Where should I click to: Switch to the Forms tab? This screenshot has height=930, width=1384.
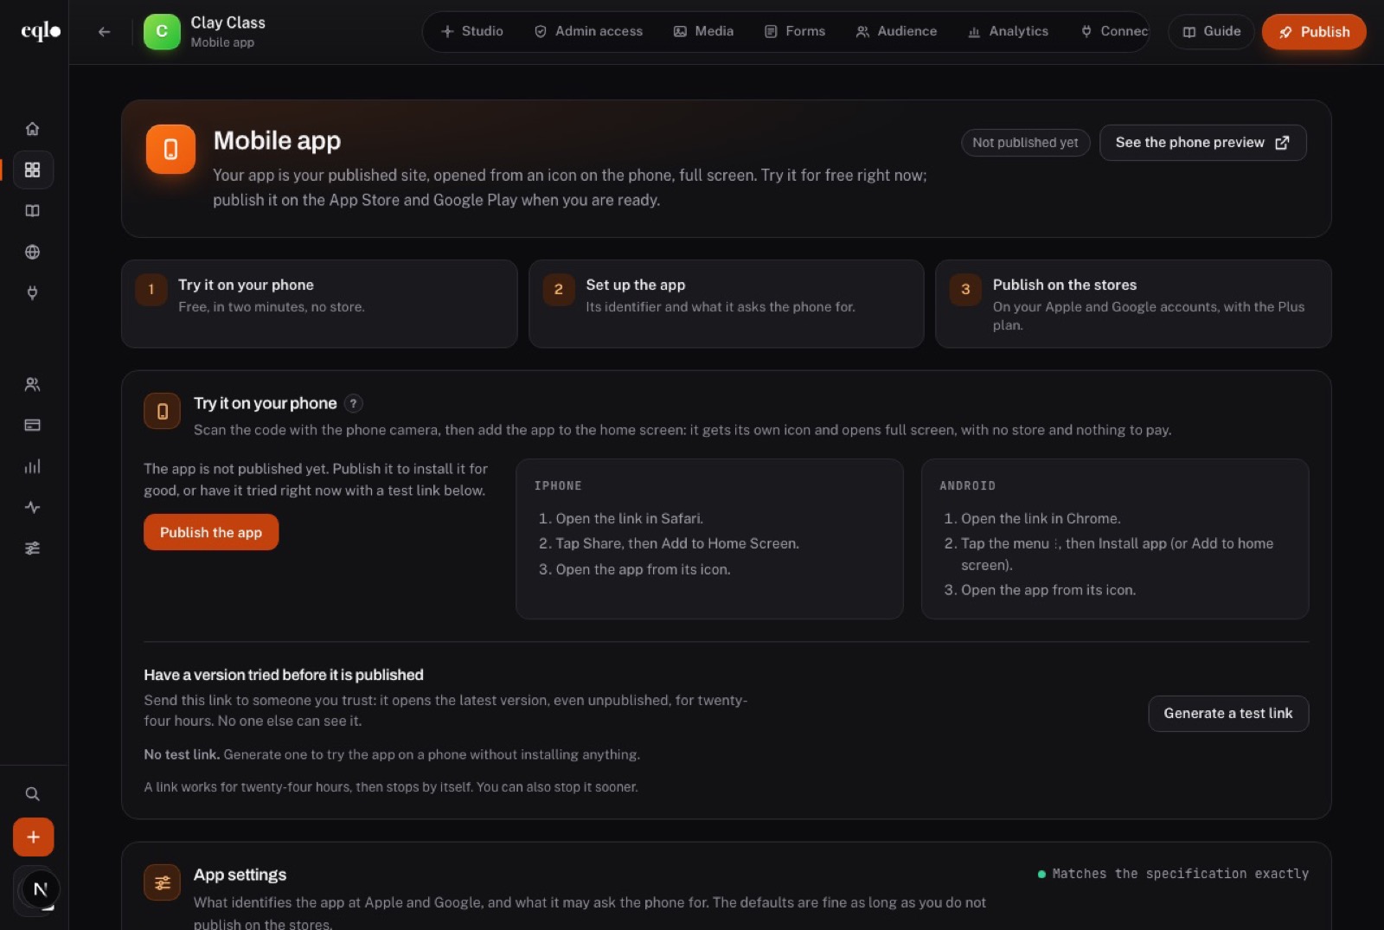(795, 31)
